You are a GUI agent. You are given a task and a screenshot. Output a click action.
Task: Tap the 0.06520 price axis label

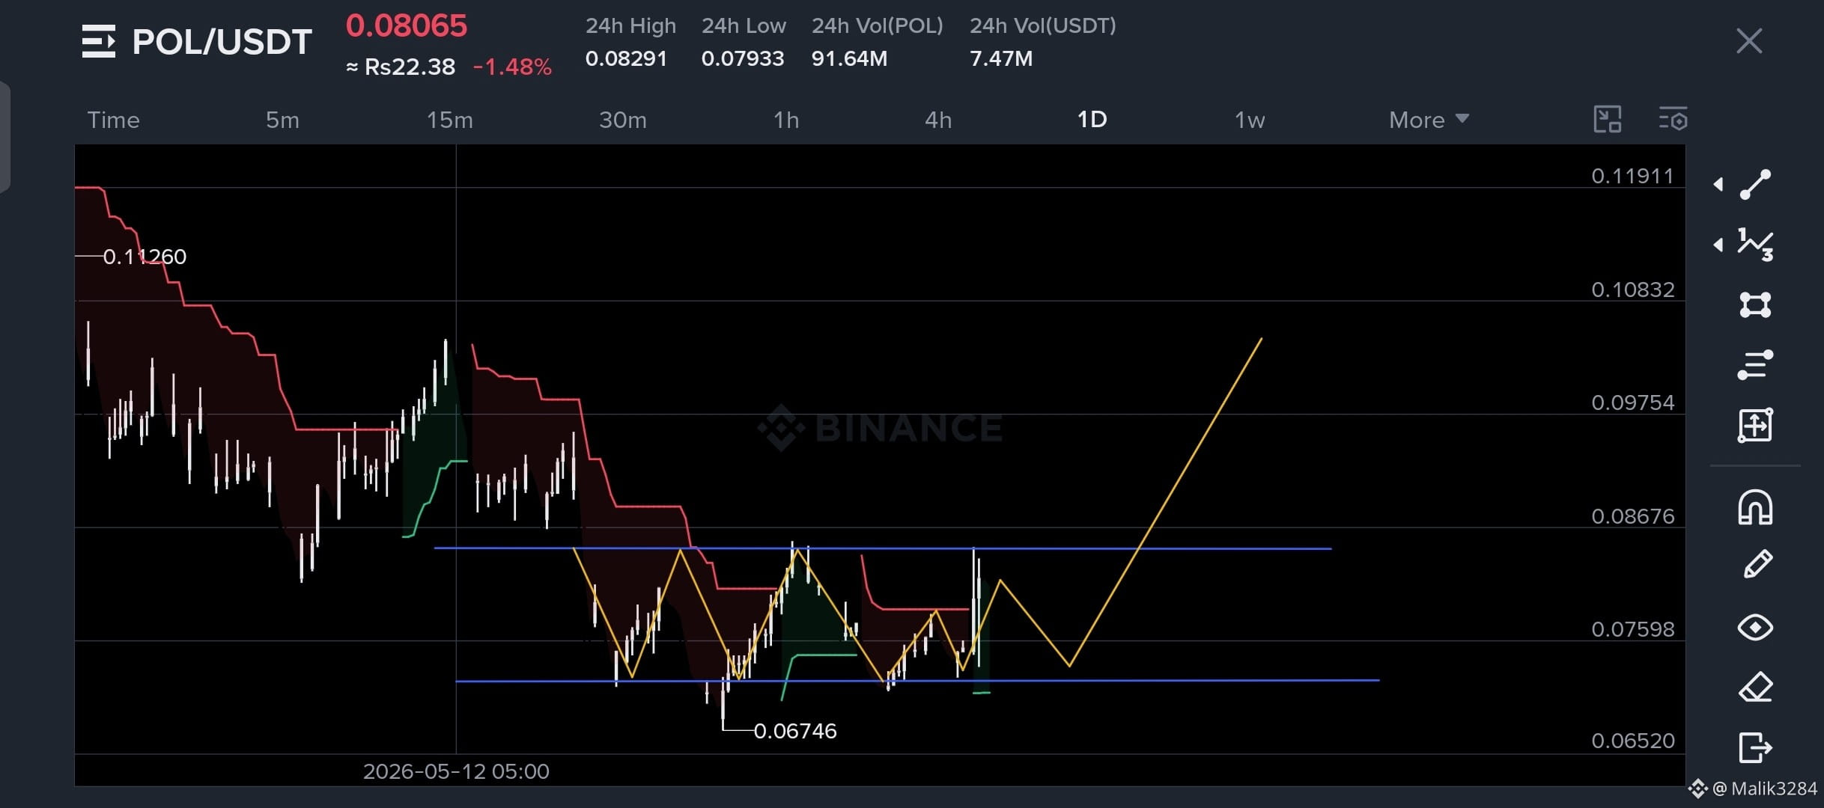1632,741
